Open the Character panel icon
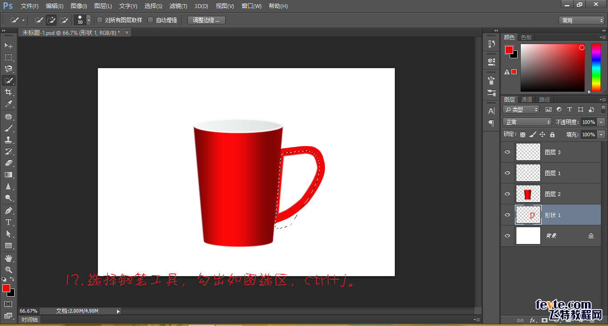Image resolution: width=608 pixels, height=326 pixels. tap(491, 111)
